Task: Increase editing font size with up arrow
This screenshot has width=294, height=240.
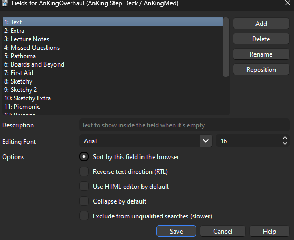Action: coord(285,139)
